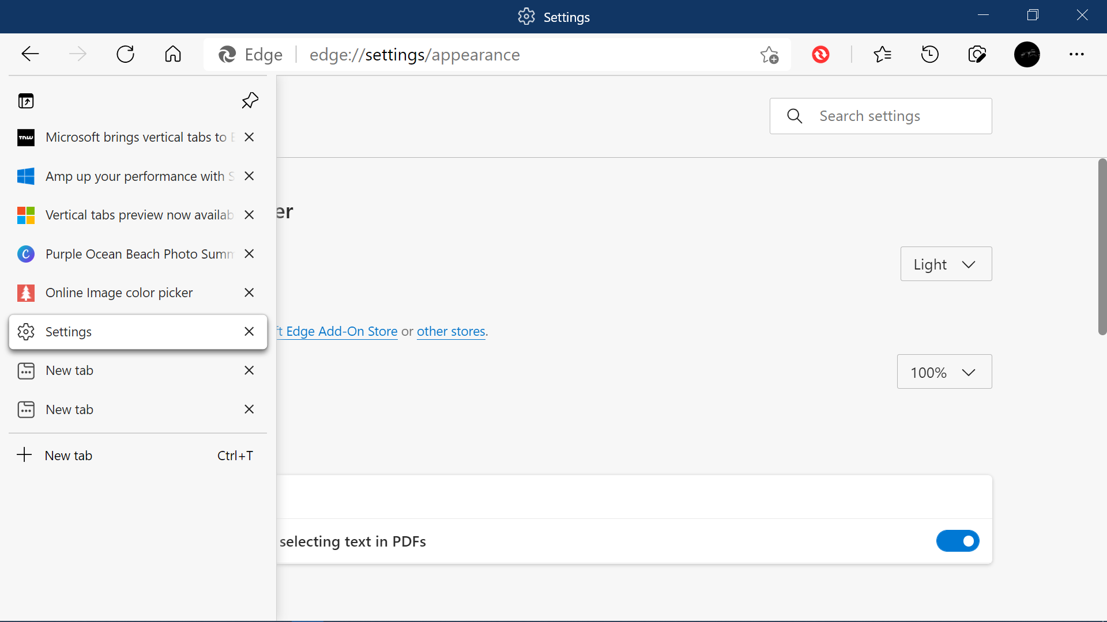Click the Edge settings gear icon

(525, 17)
